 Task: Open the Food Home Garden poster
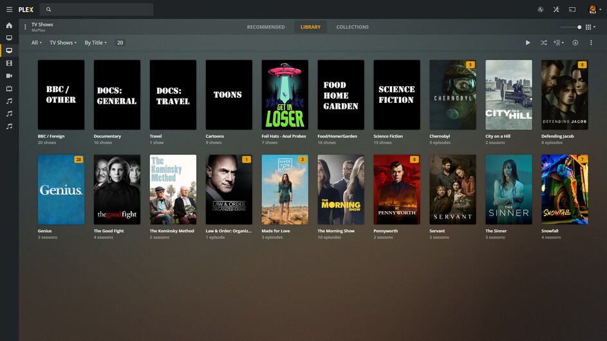341,95
